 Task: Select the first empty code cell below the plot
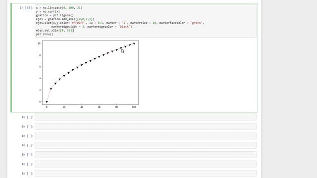pos(146,117)
